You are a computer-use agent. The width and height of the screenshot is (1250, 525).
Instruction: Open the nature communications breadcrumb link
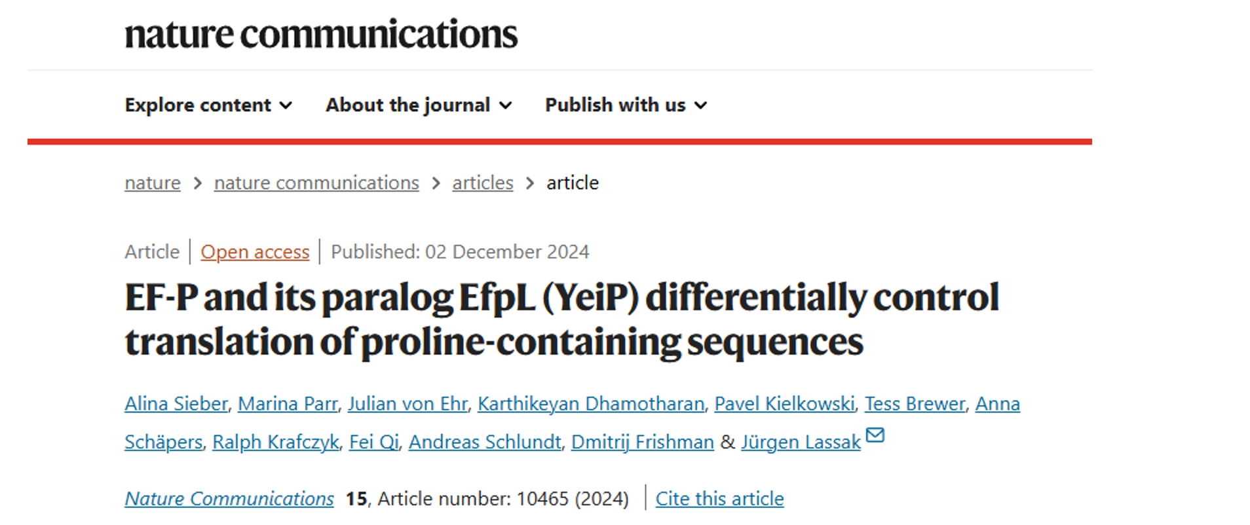pyautogui.click(x=316, y=183)
